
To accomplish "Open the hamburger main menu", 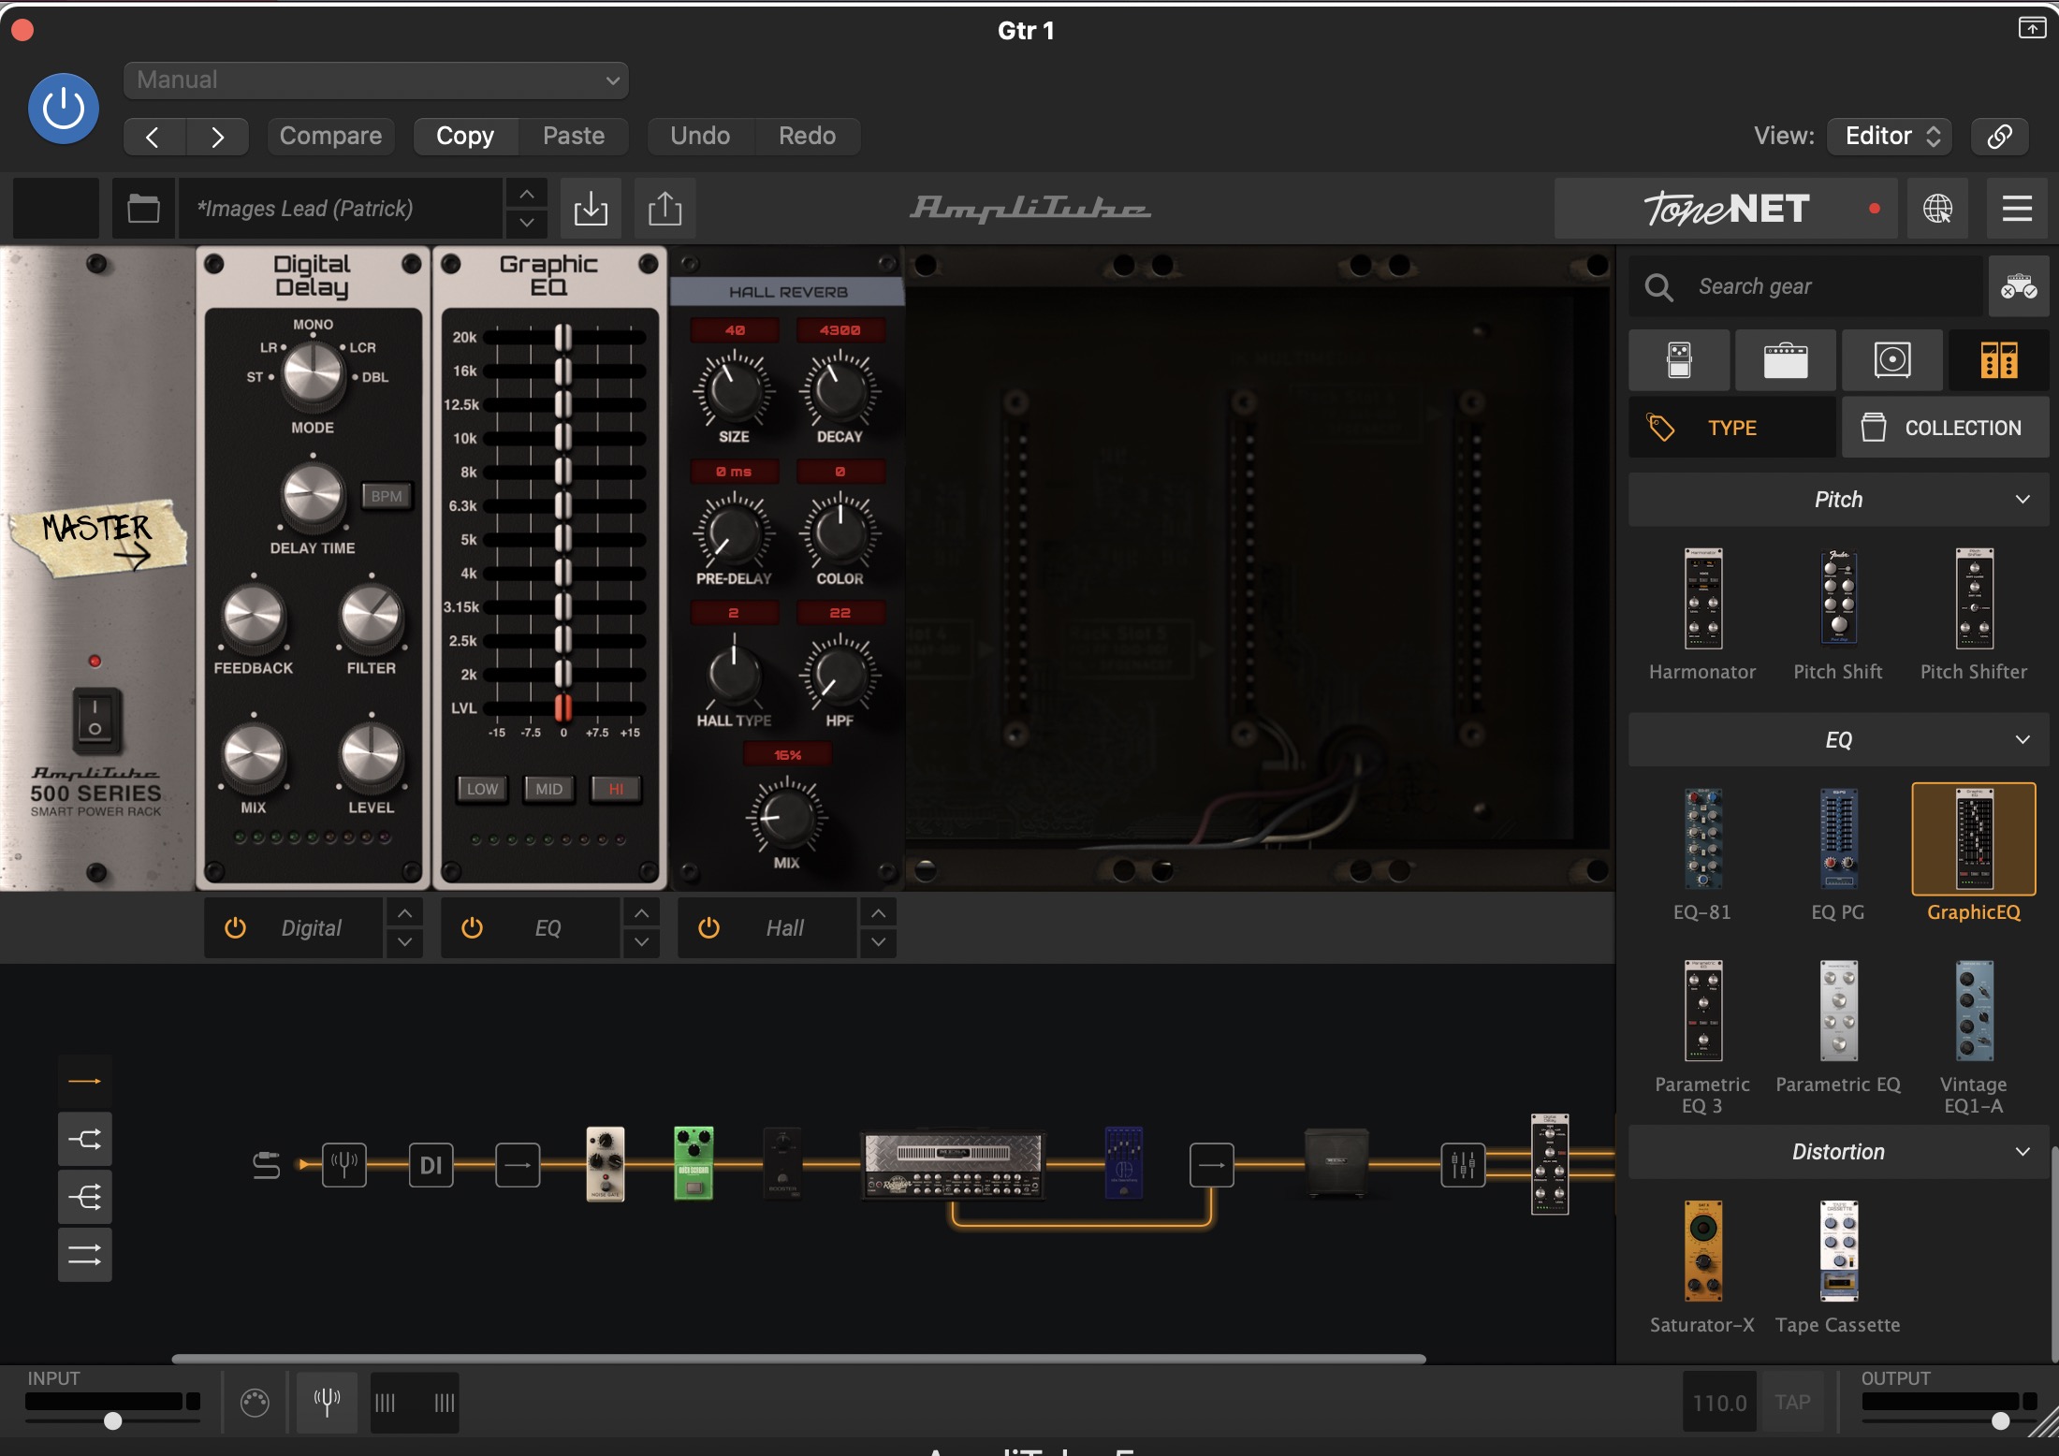I will (2017, 208).
